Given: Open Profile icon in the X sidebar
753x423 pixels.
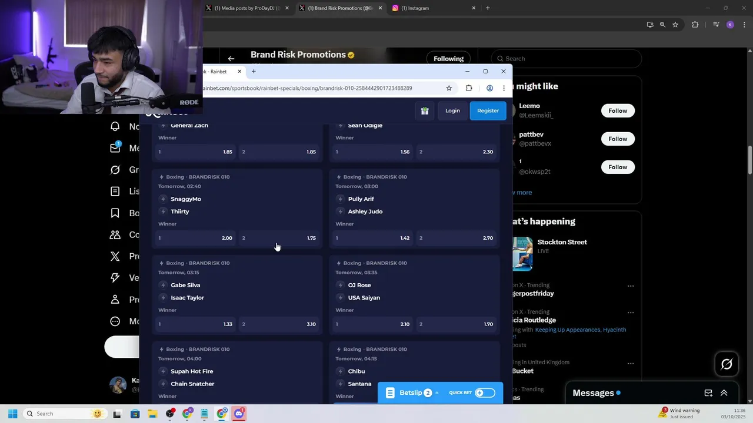Looking at the screenshot, I should click(x=116, y=299).
